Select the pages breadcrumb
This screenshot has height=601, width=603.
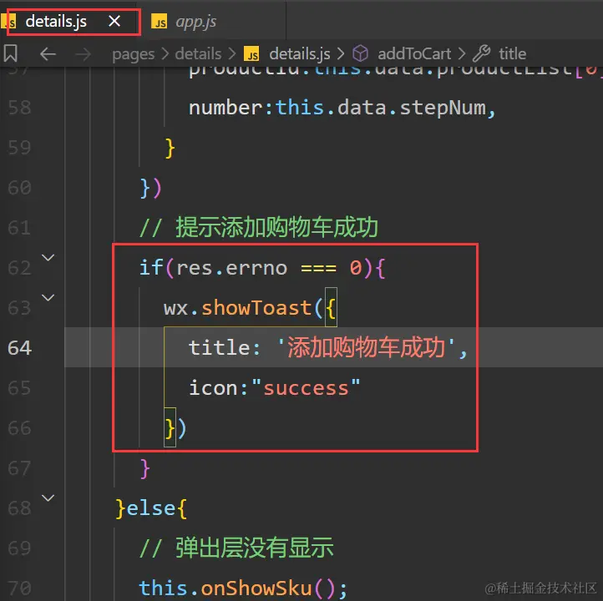click(133, 54)
